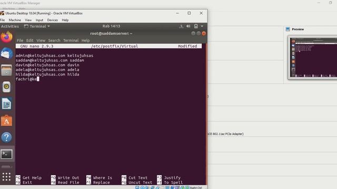Click the To Spell nano shortcut
The height and width of the screenshot is (189, 337).
pos(170,183)
